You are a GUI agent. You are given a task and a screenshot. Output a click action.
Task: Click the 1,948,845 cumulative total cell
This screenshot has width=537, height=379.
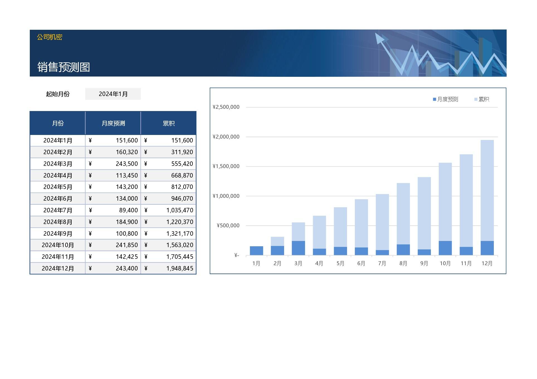coord(180,269)
